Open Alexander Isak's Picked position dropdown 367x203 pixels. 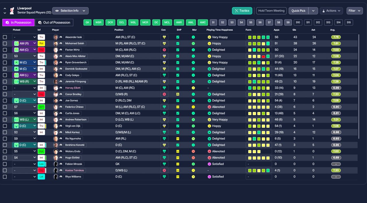coord(24,37)
